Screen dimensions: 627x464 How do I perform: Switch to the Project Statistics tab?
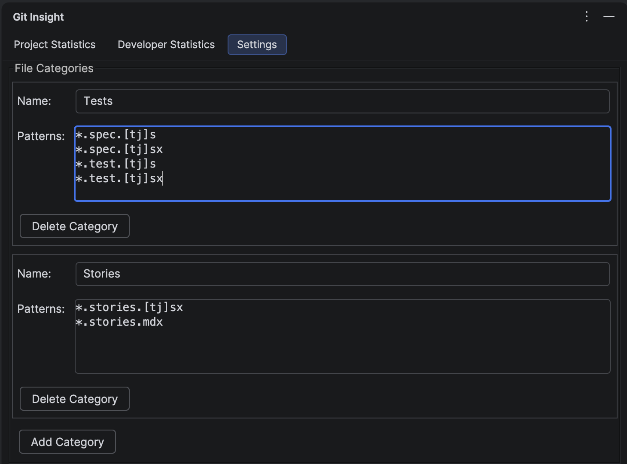55,44
